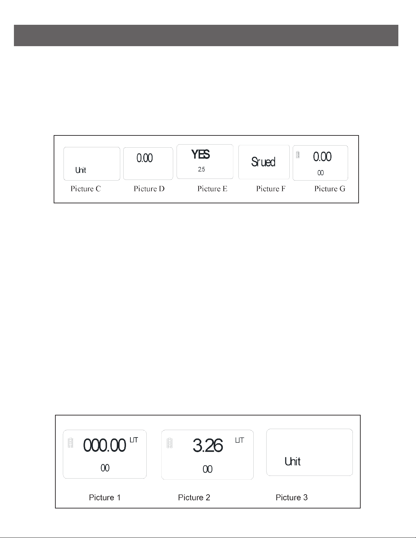This screenshot has height=538, width=416.
Task: Click the gray header bar at top
Action: coord(206,35)
